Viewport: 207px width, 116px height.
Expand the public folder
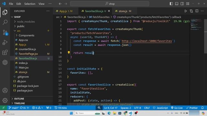tap(31, 26)
